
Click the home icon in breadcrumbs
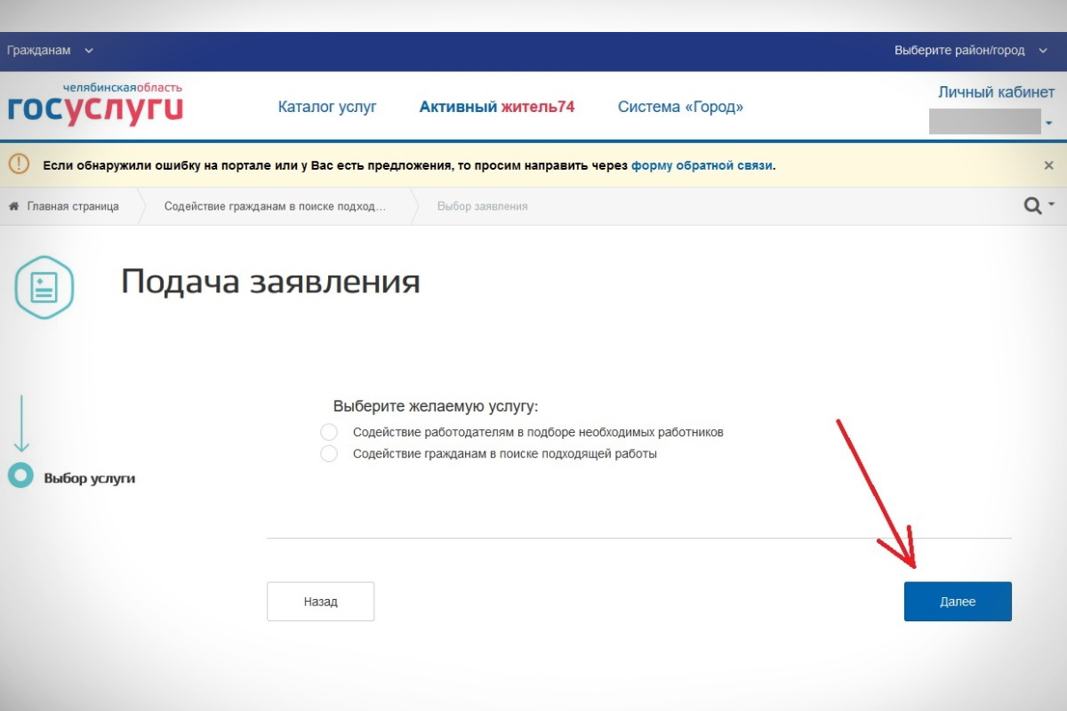coord(14,206)
